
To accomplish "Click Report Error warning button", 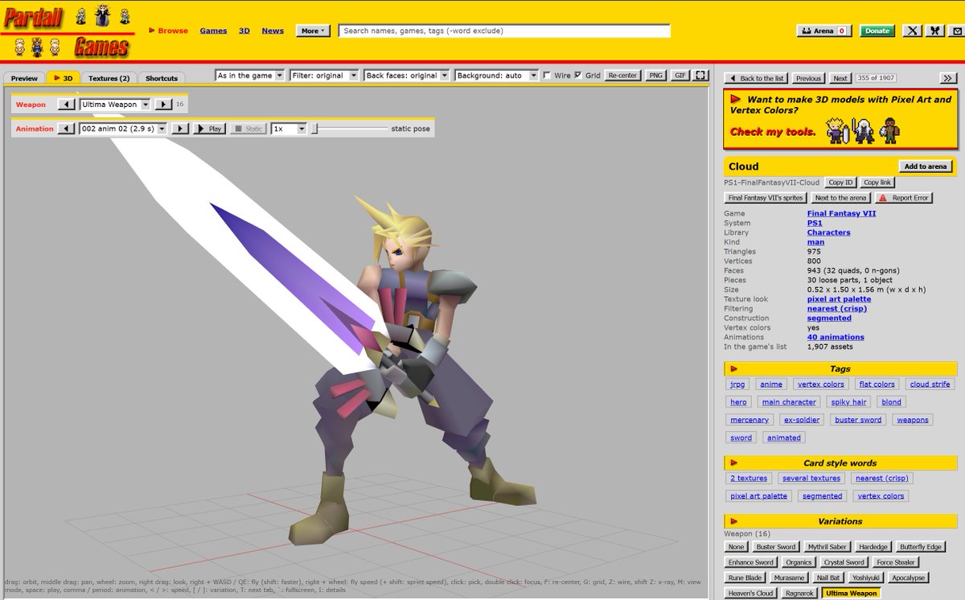I will coord(904,197).
